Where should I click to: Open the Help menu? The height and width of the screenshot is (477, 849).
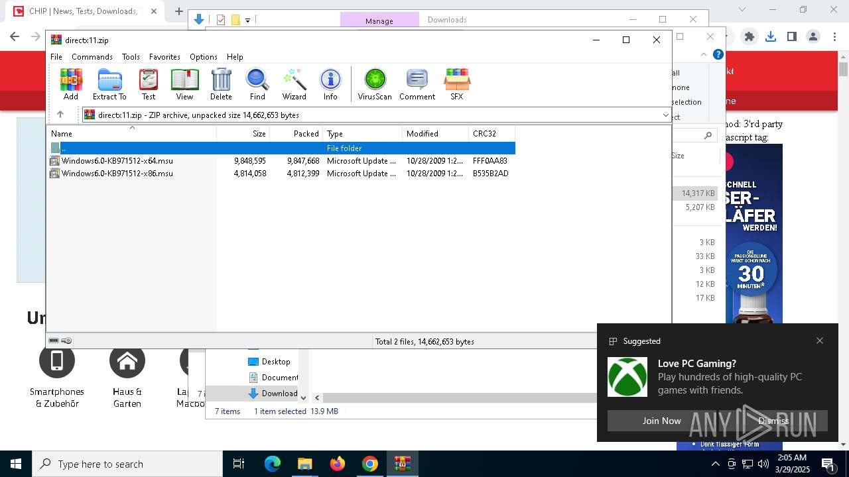[235, 57]
